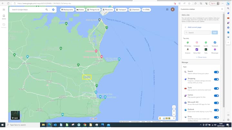Add Spotify from top sites
232x130 pixels.
[x=206, y=42]
